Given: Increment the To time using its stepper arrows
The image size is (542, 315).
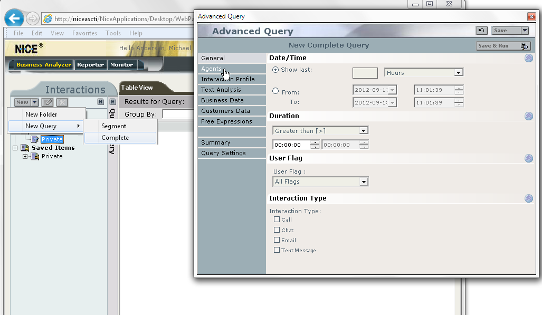Looking at the screenshot, I should (x=459, y=102).
